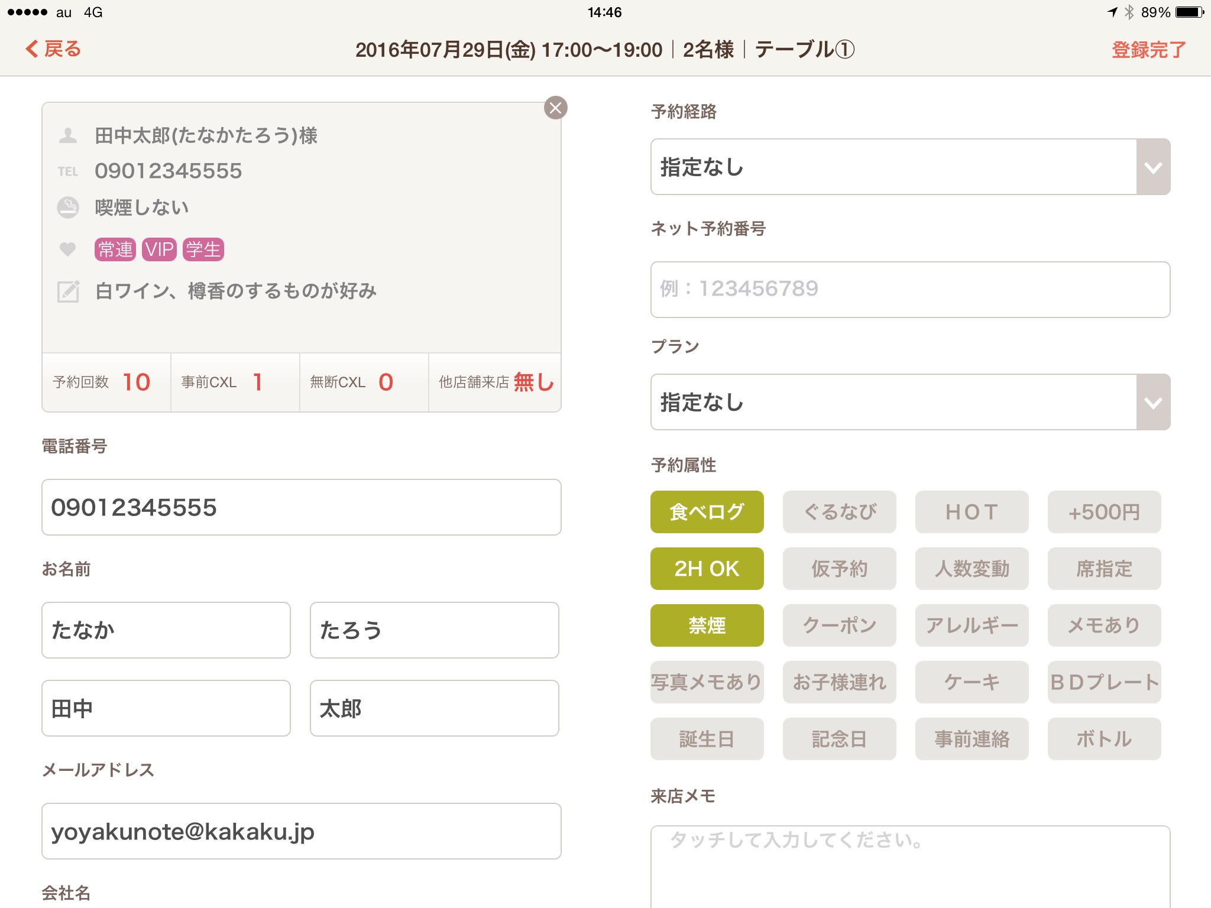This screenshot has height=908, width=1211.
Task: Tap the Bluetooth icon in status bar
Action: click(x=1129, y=12)
